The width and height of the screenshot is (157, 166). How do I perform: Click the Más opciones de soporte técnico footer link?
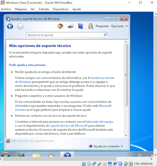tap(33, 141)
